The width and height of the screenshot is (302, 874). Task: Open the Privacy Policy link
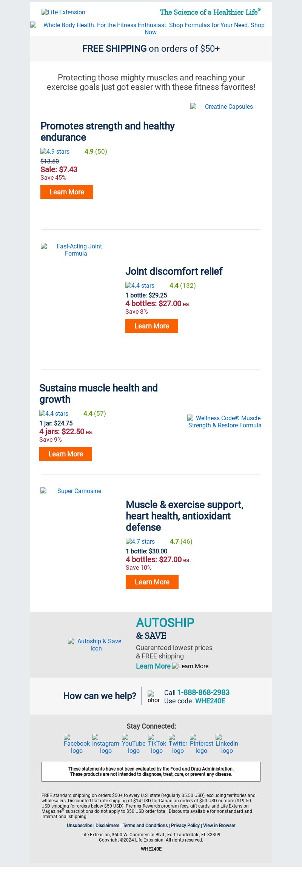(x=185, y=825)
